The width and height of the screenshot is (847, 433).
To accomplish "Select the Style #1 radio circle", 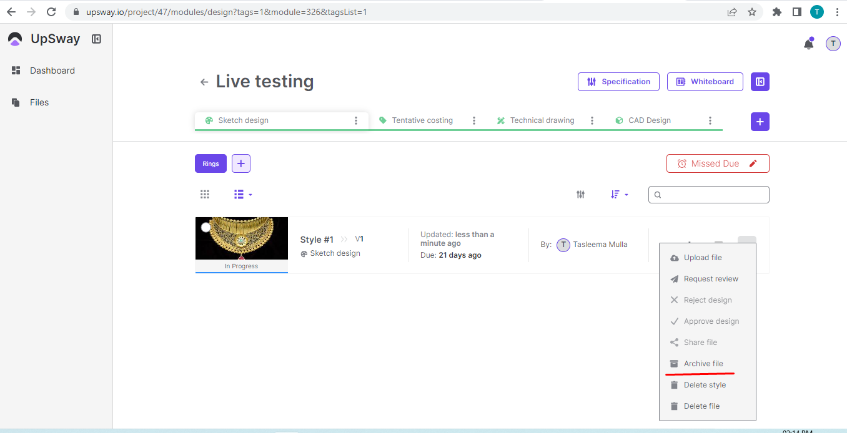I will click(x=206, y=227).
